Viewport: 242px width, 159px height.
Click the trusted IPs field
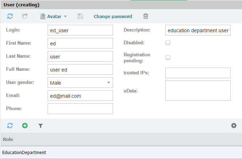coord(198,73)
